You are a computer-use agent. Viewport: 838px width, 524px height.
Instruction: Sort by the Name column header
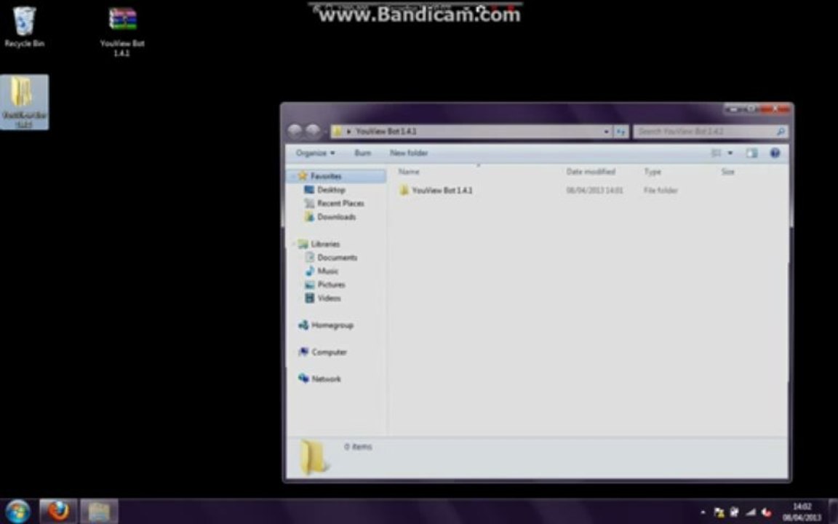pyautogui.click(x=409, y=172)
